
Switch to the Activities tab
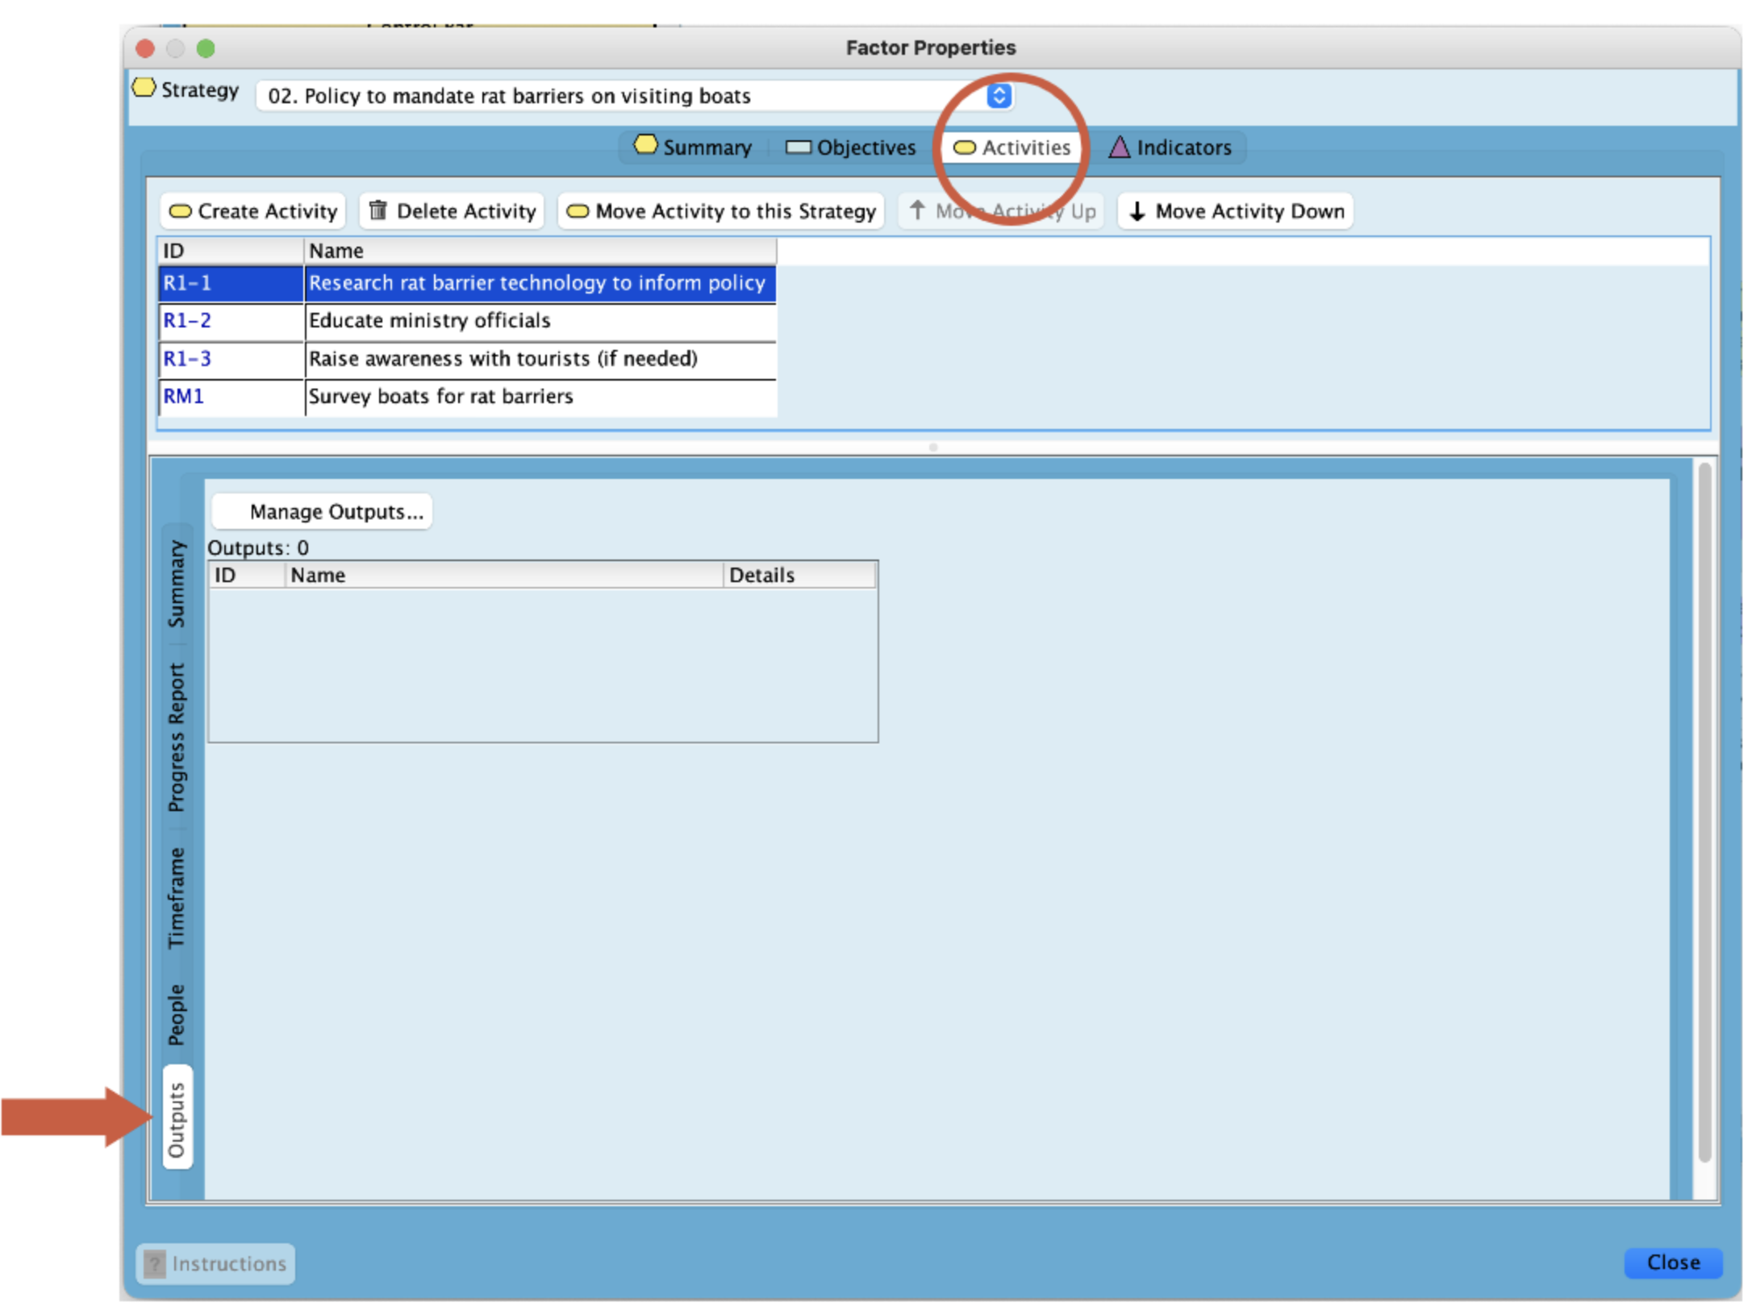click(x=1012, y=148)
